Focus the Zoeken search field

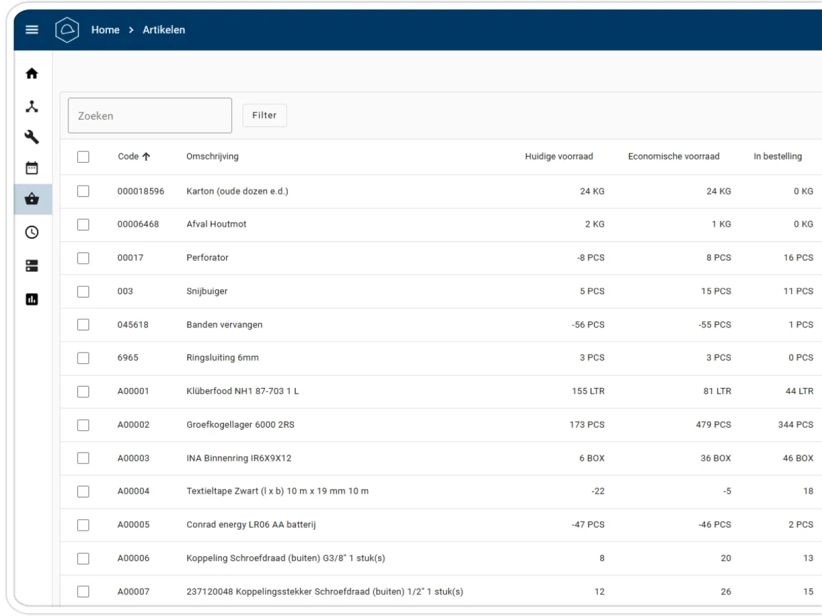tap(150, 116)
